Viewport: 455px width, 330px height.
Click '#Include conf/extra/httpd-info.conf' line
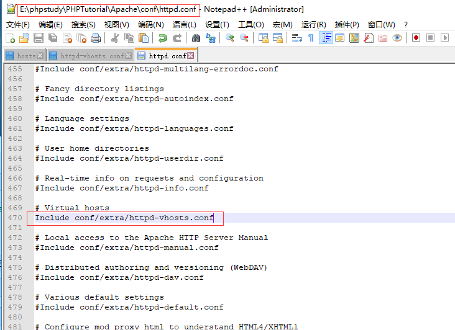122,189
